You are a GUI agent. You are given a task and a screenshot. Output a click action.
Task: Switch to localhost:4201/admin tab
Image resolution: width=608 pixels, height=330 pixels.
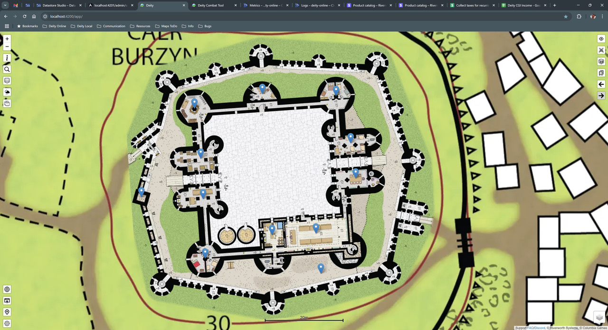(110, 5)
